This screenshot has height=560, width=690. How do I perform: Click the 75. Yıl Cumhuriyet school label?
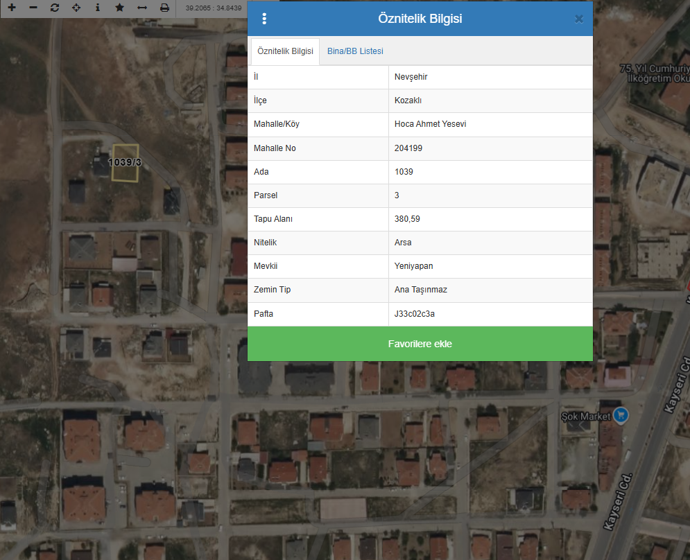click(x=655, y=73)
